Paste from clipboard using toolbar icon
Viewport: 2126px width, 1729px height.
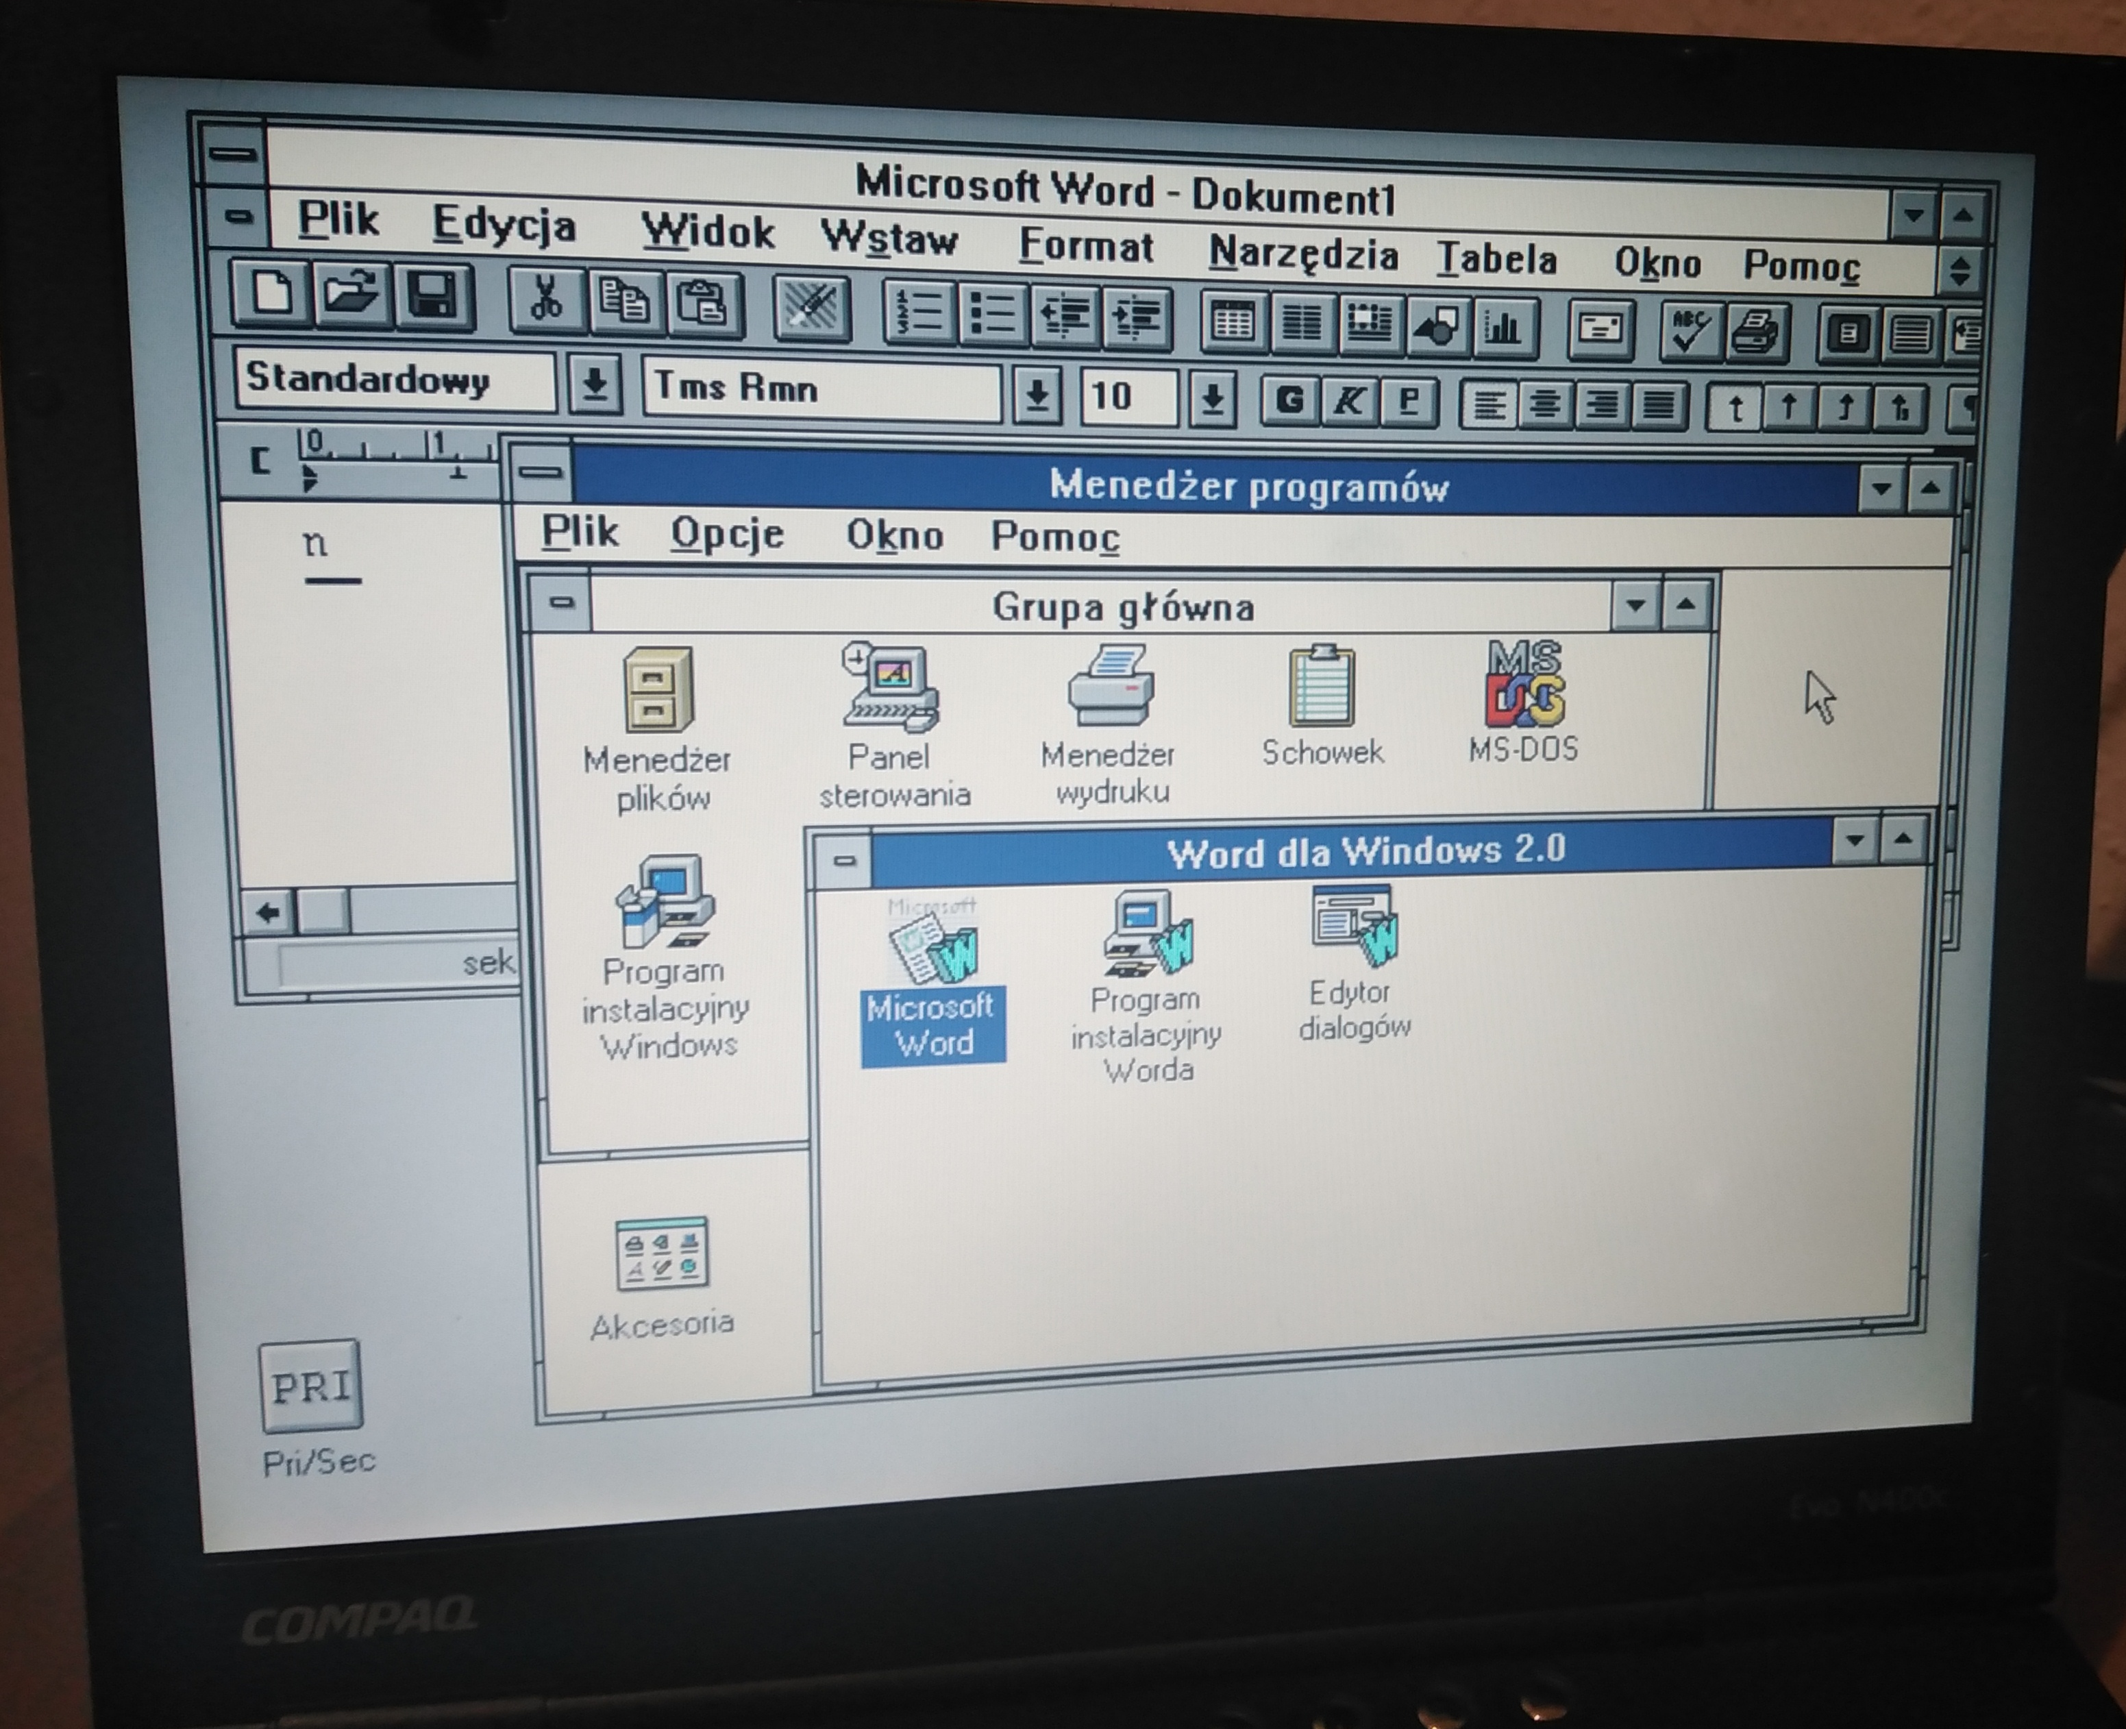(x=704, y=306)
